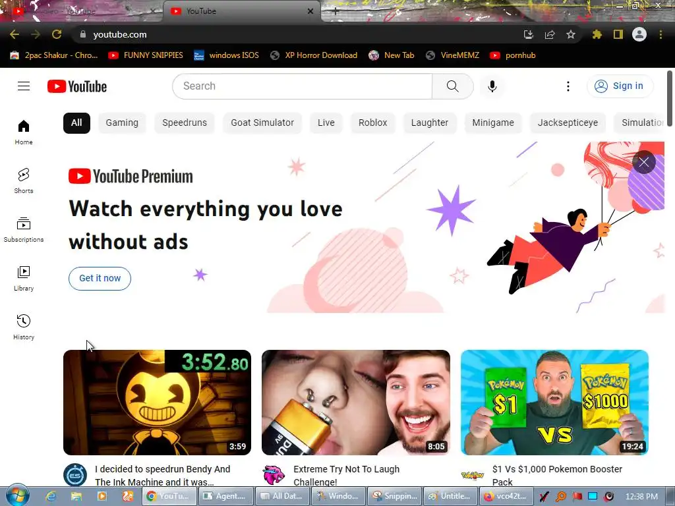Select the Laughter filter chip
The height and width of the screenshot is (506, 675).
click(x=430, y=123)
